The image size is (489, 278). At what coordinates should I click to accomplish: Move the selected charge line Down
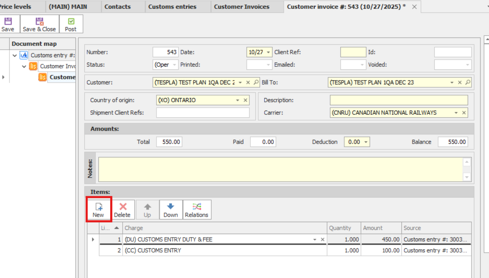[171, 209]
